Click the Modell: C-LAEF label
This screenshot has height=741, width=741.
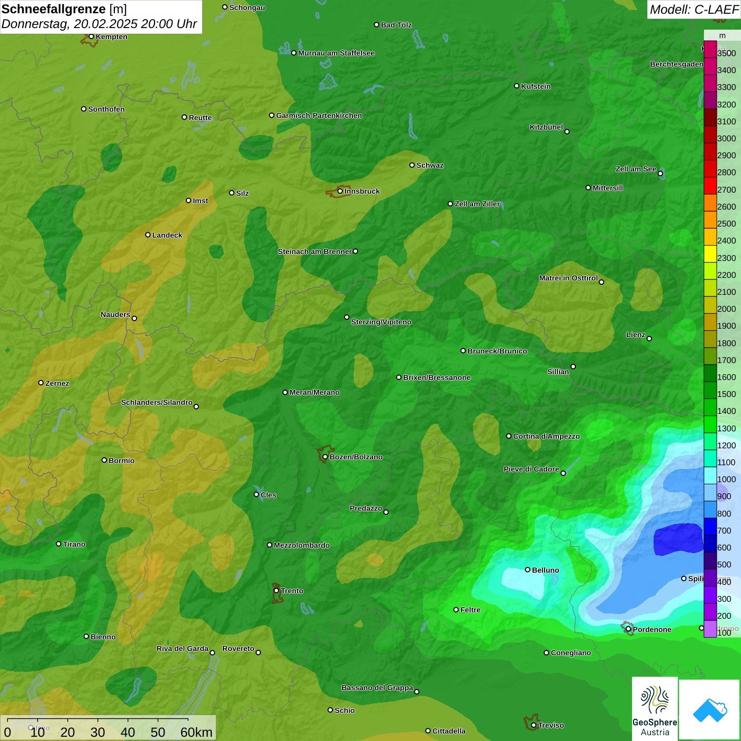pos(694,9)
